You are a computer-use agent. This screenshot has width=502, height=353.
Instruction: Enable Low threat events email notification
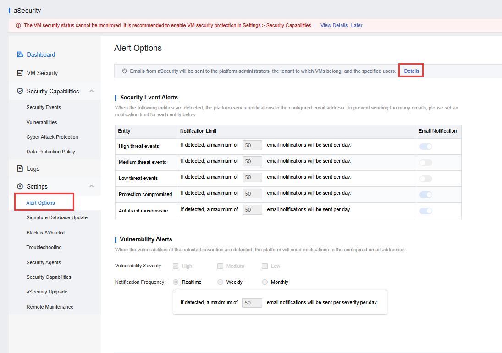(x=426, y=179)
